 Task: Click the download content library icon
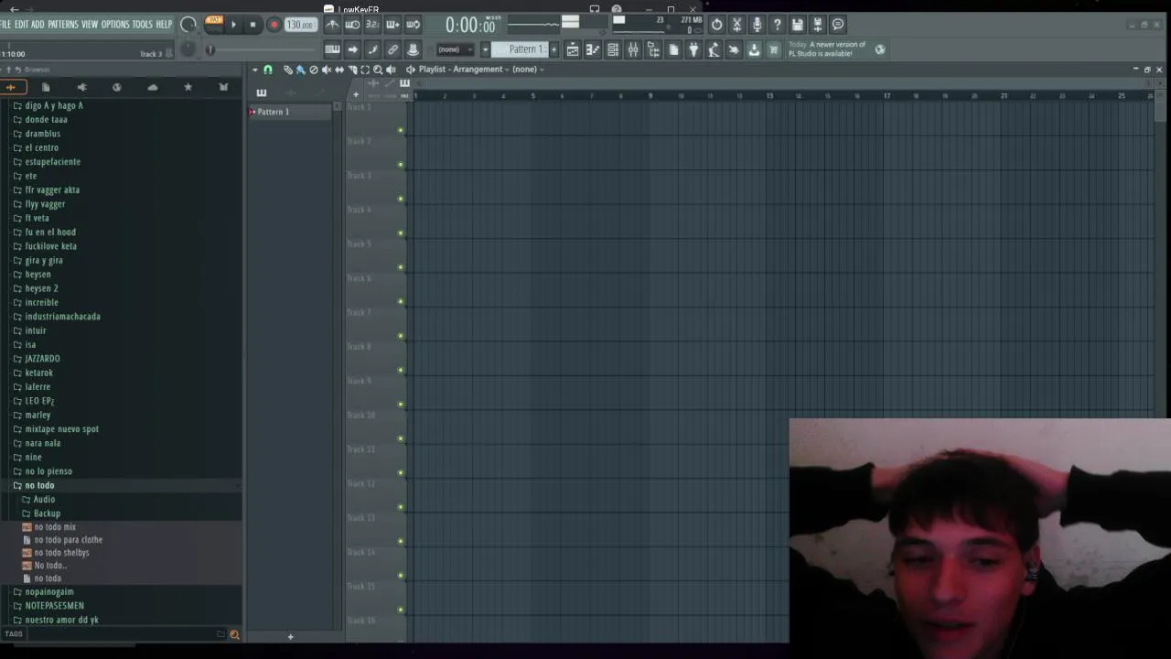754,49
